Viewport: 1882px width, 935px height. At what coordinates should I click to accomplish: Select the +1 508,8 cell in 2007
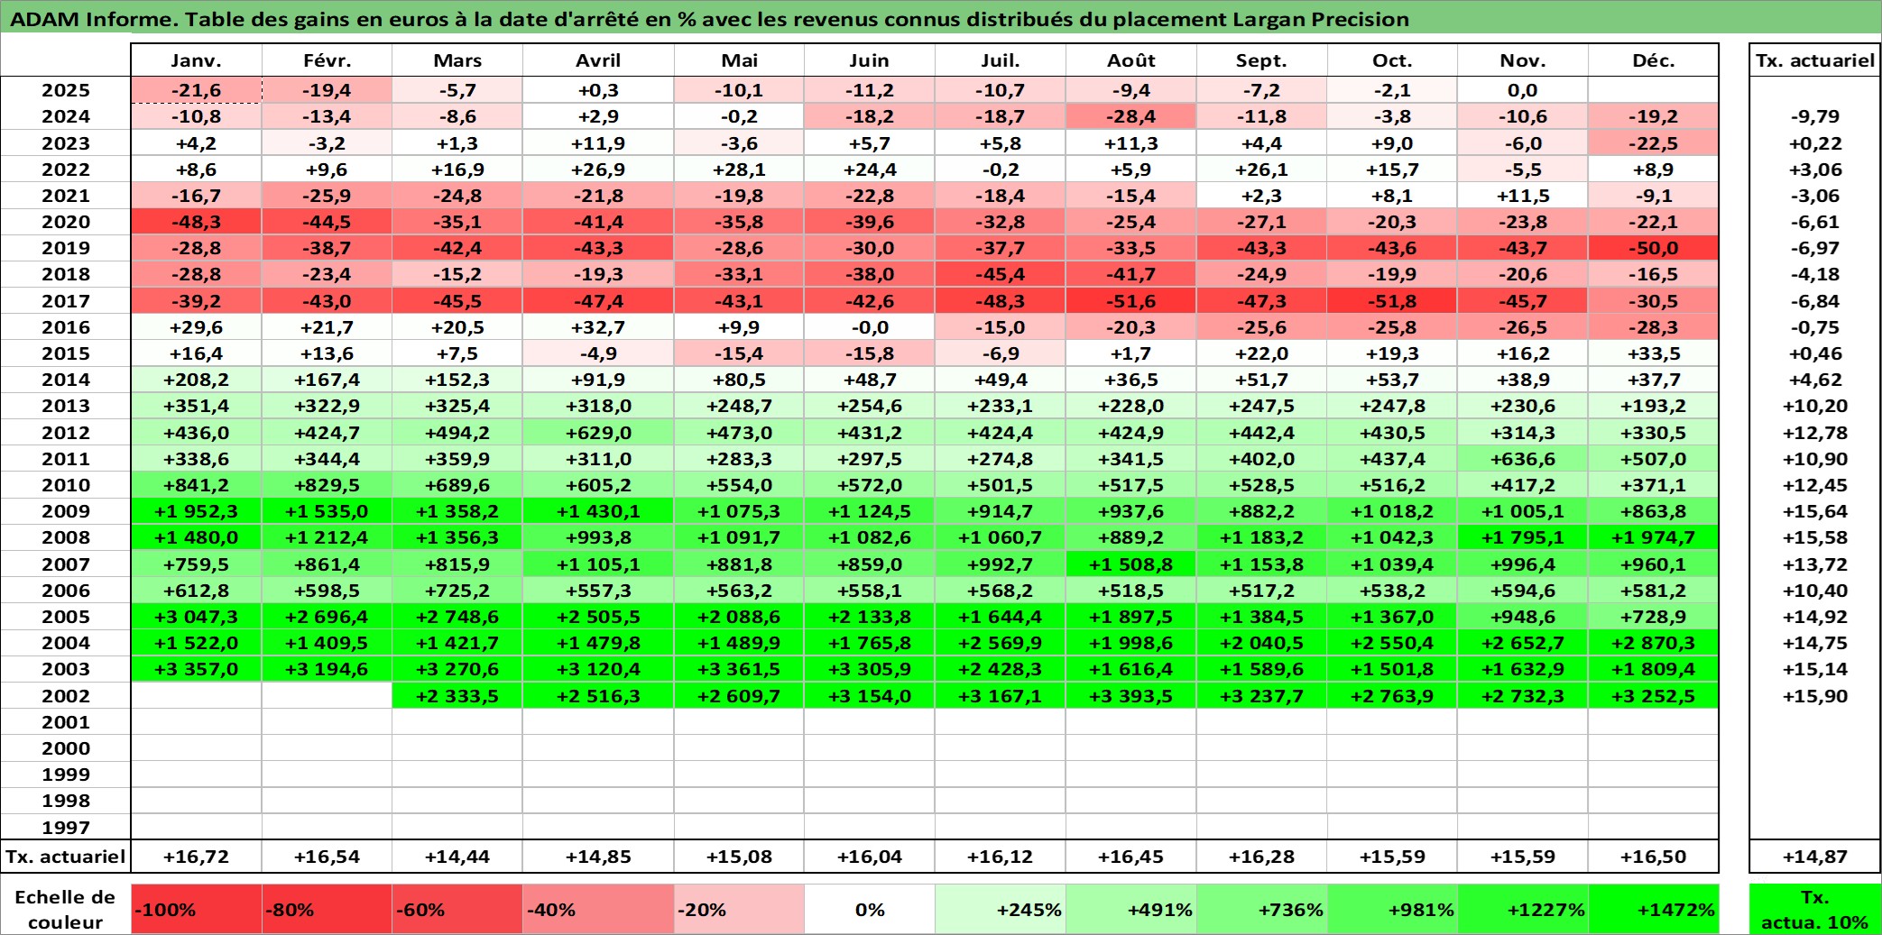pos(1131,564)
